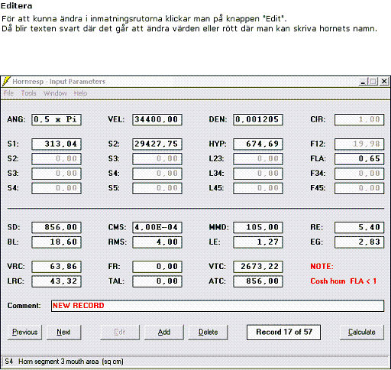The height and width of the screenshot is (370, 391).
Task: Click the LRC field showing 43,32
Action: click(57, 281)
